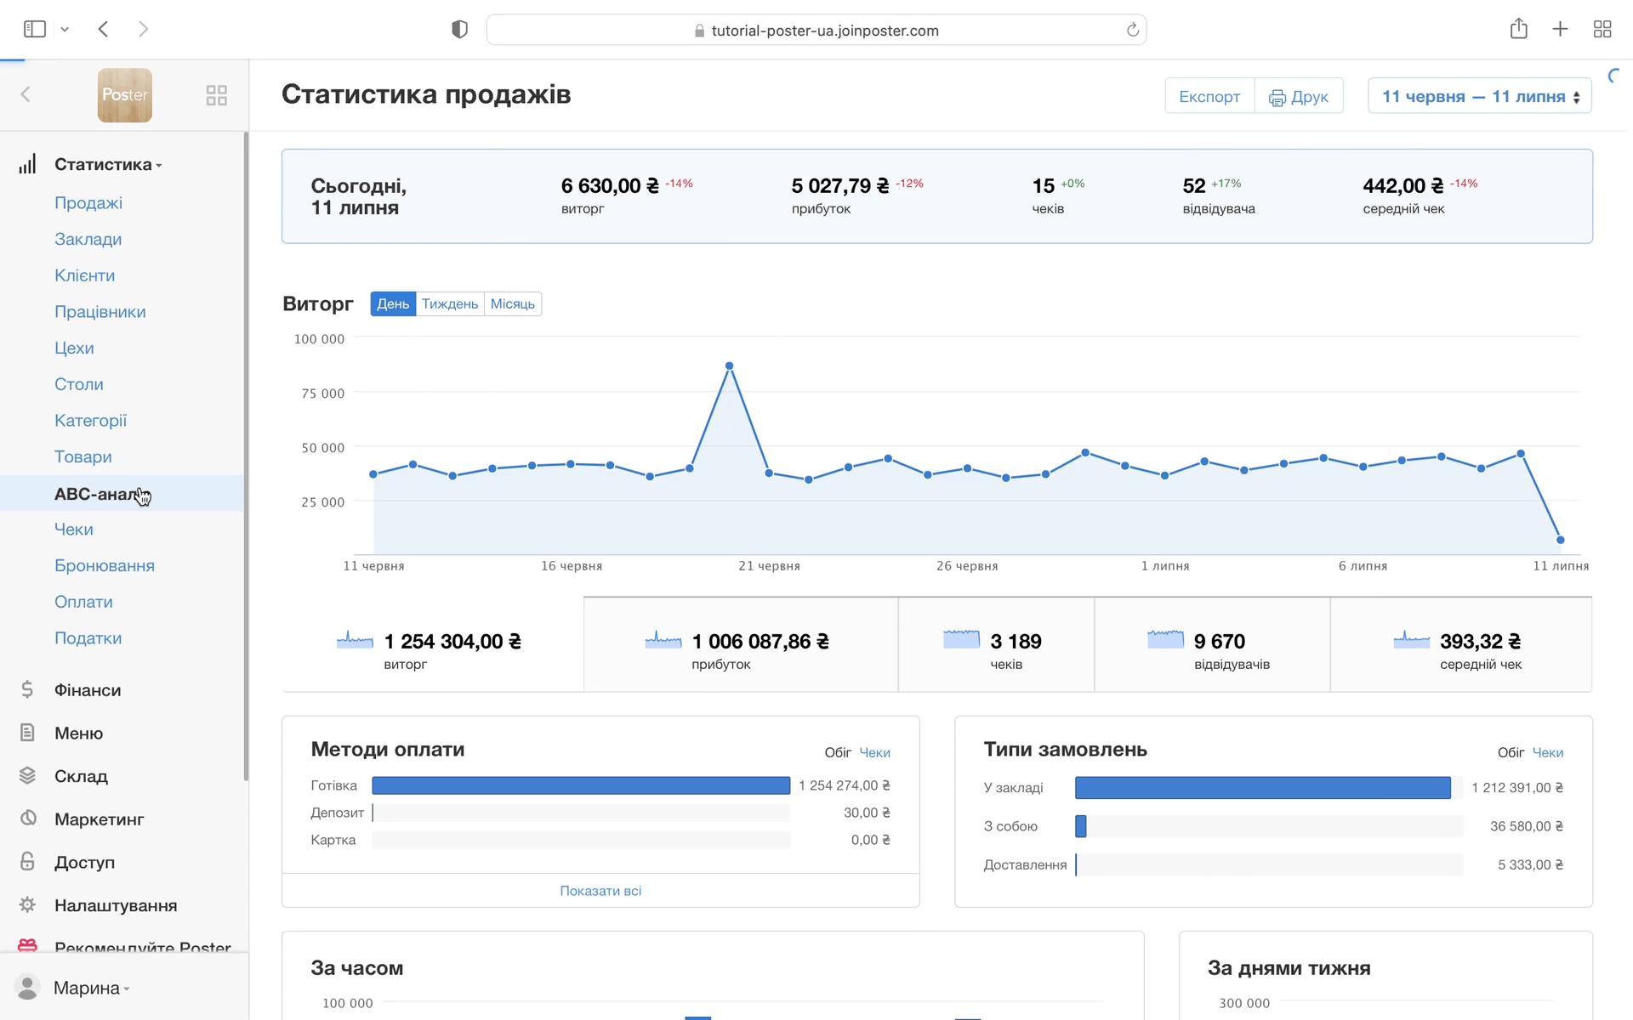The height and width of the screenshot is (1020, 1633).
Task: Select the прибуток metric tab
Action: [740, 644]
